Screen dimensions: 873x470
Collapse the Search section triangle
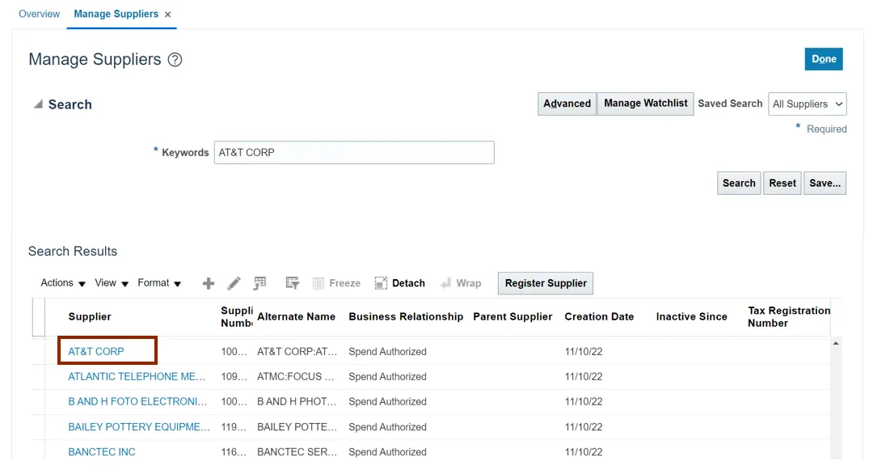(37, 104)
